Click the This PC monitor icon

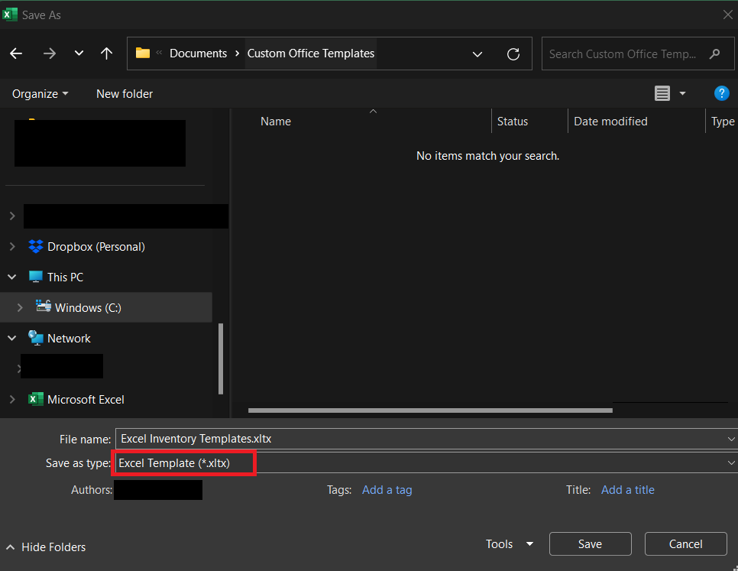click(x=36, y=277)
